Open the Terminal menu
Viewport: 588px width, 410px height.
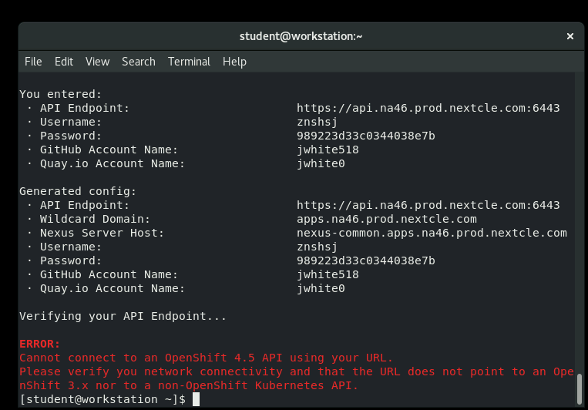189,62
